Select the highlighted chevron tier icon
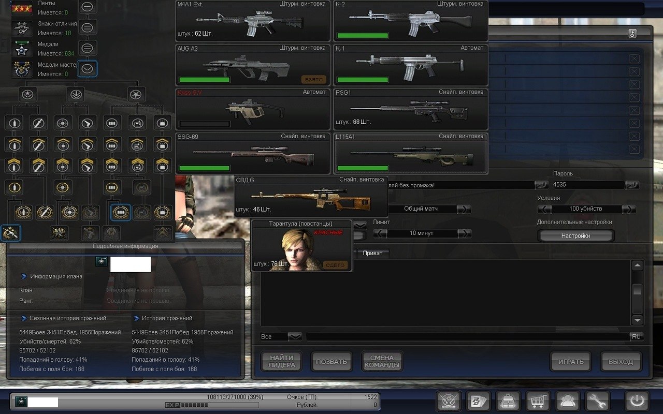This screenshot has height=414, width=663. pyautogui.click(x=88, y=68)
